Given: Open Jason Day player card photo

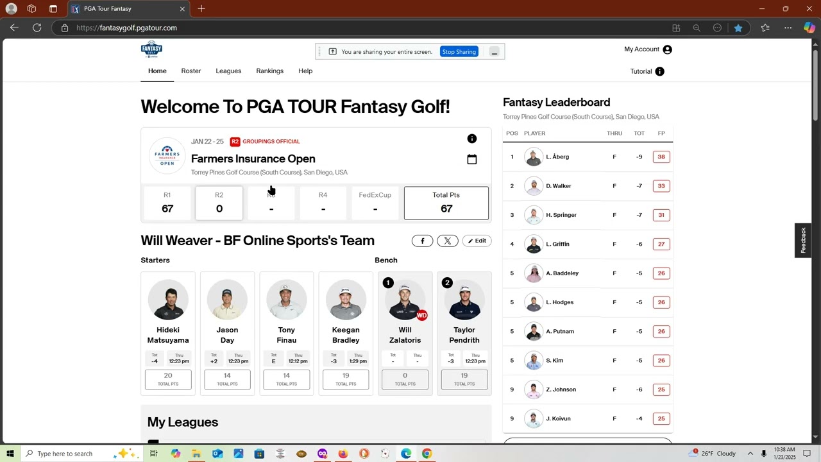Looking at the screenshot, I should pos(227,300).
